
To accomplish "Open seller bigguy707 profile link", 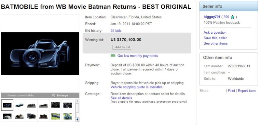I will (212, 17).
